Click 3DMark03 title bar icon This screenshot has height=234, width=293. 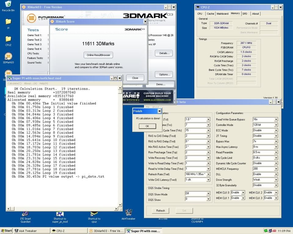click(24, 7)
